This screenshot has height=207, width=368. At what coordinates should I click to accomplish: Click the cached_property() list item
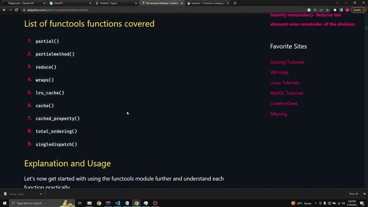[x=57, y=118]
